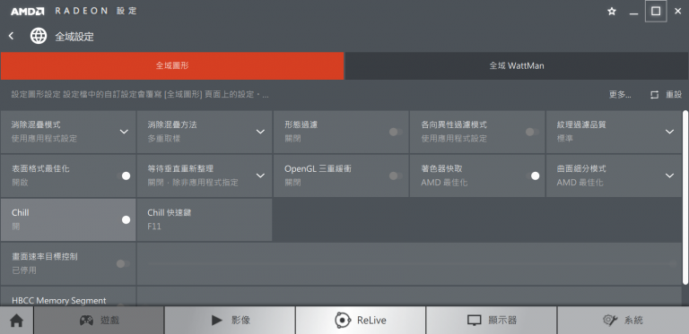Click the reset arrows icon beside 重設
The image size is (689, 334).
pyautogui.click(x=654, y=95)
